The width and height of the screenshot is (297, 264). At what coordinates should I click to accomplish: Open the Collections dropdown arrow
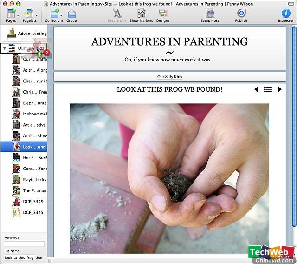pyautogui.click(x=61, y=15)
